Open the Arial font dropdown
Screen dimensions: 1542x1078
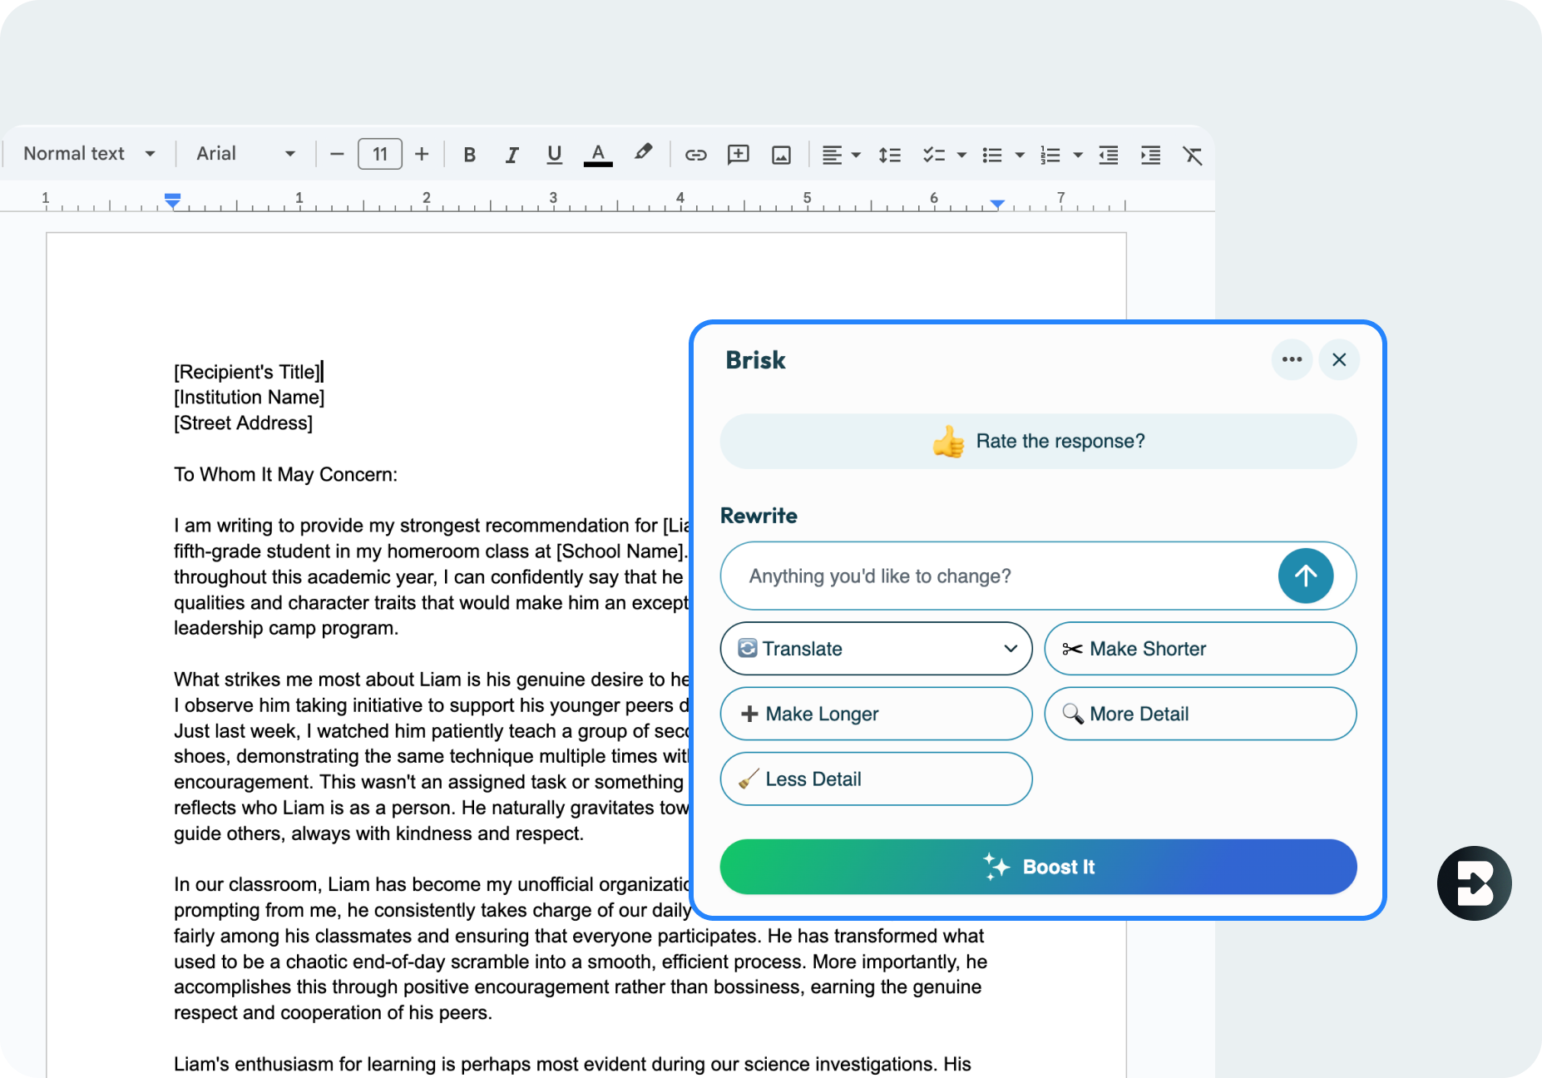245,154
